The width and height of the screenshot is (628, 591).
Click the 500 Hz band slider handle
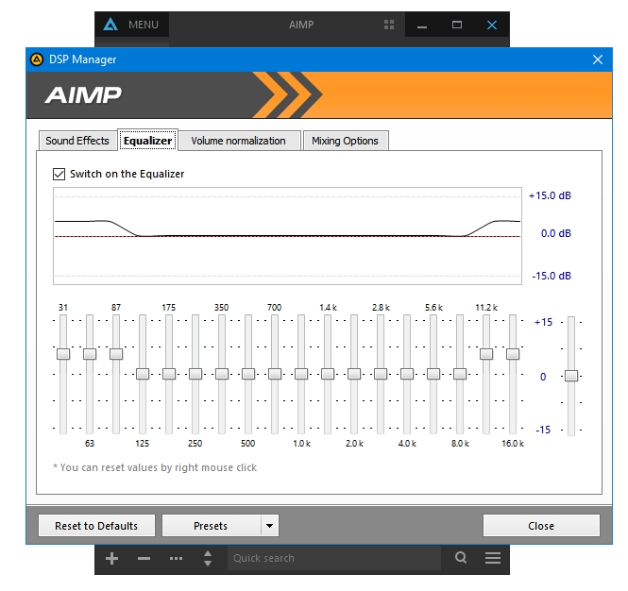click(x=248, y=374)
